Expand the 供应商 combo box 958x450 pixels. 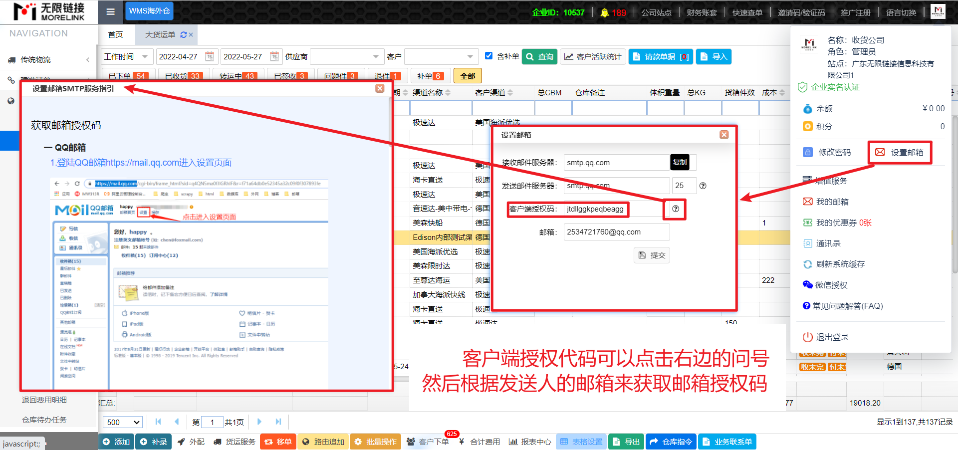coord(376,57)
